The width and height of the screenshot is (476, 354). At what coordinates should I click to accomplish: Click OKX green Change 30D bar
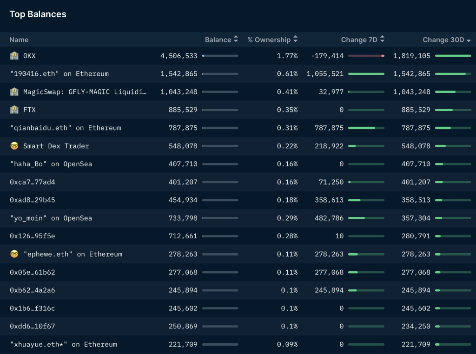453,56
